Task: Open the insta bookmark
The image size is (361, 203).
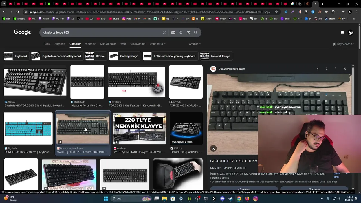Action: [x=127, y=19]
